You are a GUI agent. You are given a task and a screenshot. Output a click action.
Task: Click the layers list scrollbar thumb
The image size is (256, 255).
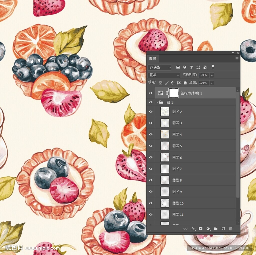point(238,145)
